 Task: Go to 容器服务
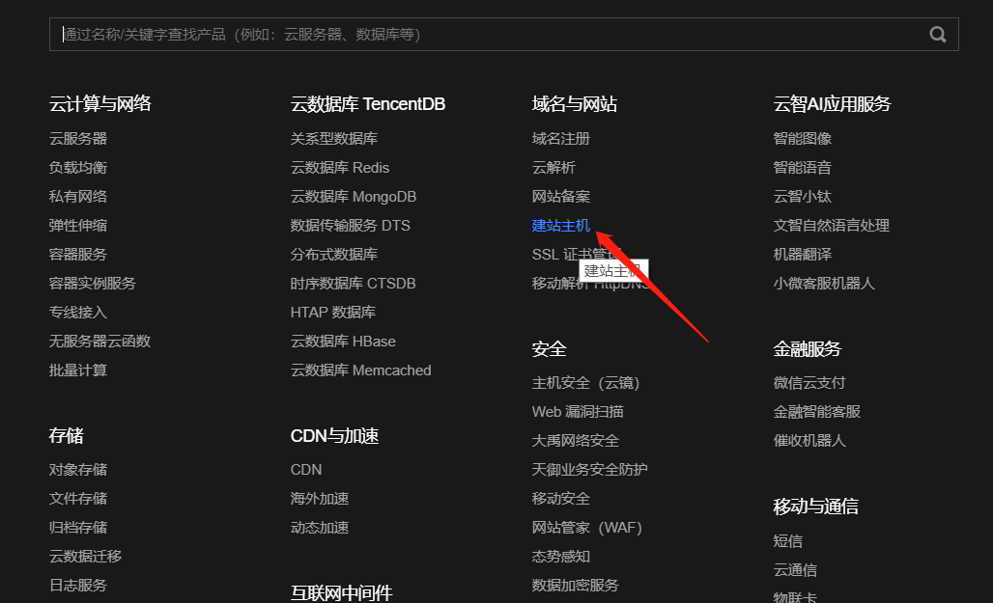click(x=78, y=255)
